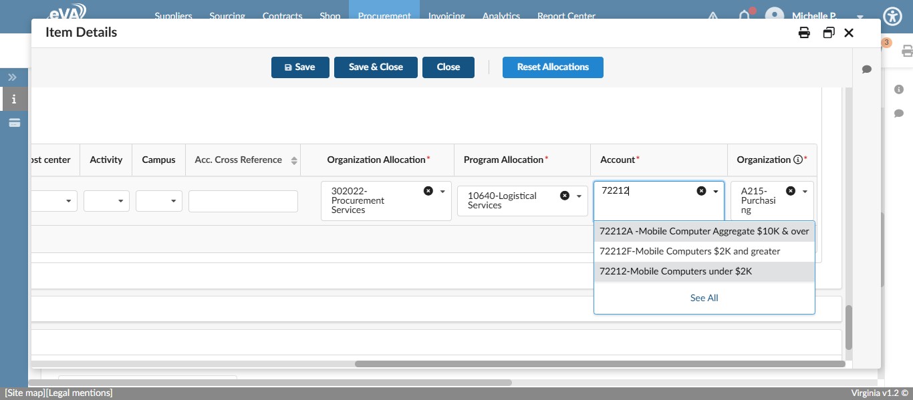Select the info icon in the left sidebar

pyautogui.click(x=13, y=99)
